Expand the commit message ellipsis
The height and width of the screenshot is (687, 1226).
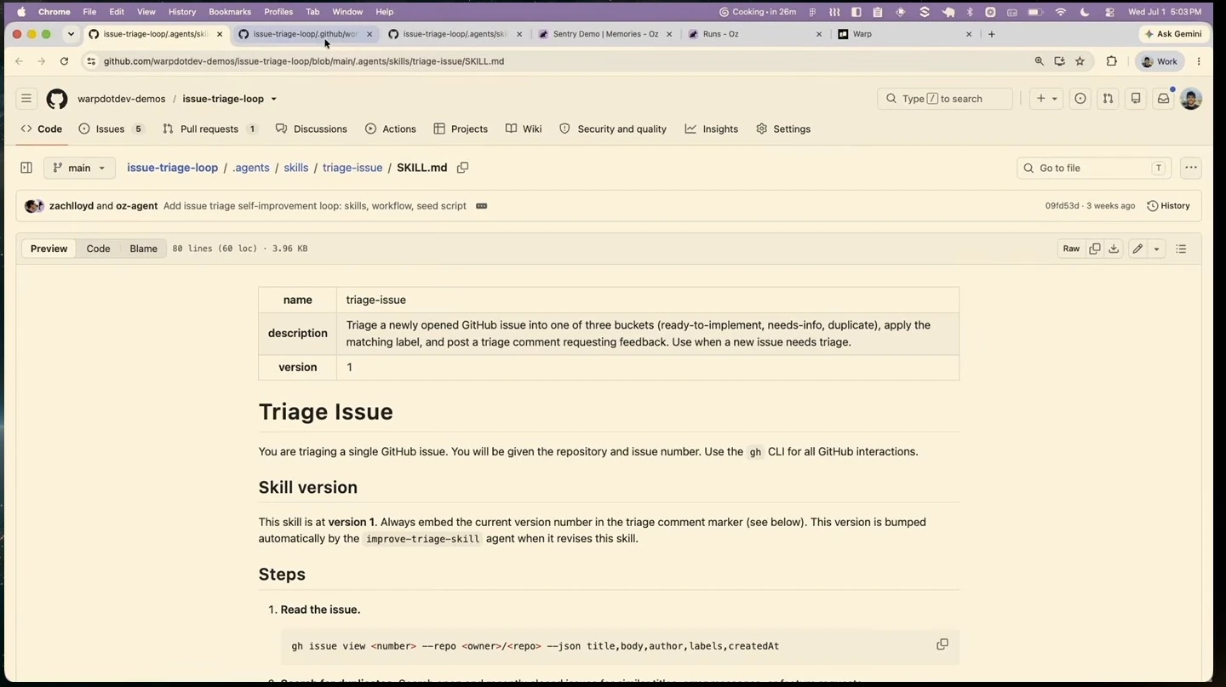(481, 206)
